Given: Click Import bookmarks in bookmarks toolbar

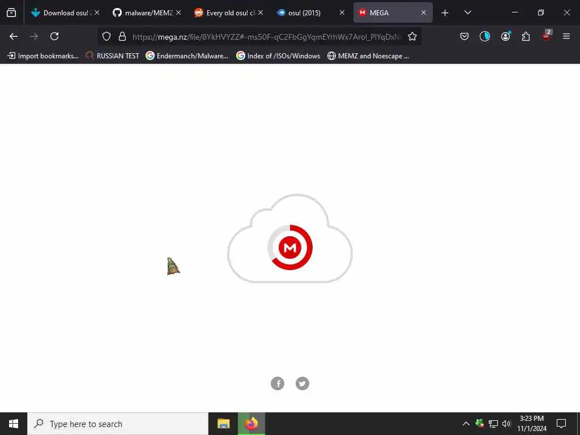Looking at the screenshot, I should (x=43, y=56).
